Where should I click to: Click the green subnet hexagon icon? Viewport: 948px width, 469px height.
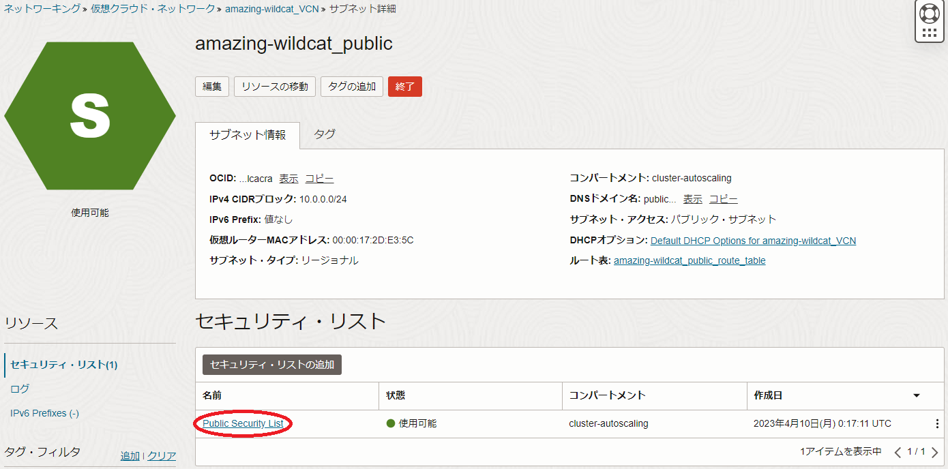click(90, 116)
